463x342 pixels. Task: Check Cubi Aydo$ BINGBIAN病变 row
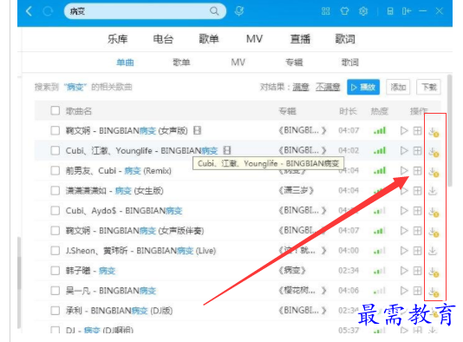55,211
